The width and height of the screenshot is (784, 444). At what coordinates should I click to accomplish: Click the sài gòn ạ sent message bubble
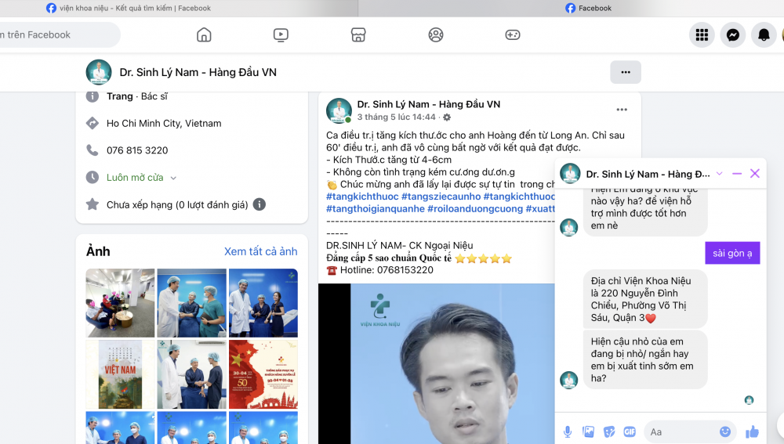point(732,253)
